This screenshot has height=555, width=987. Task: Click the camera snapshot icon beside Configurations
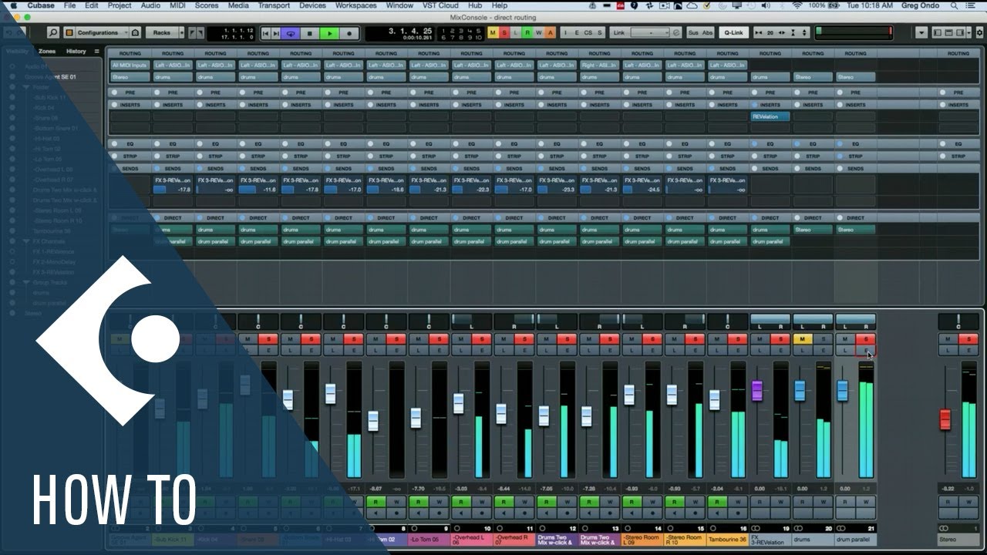click(136, 33)
